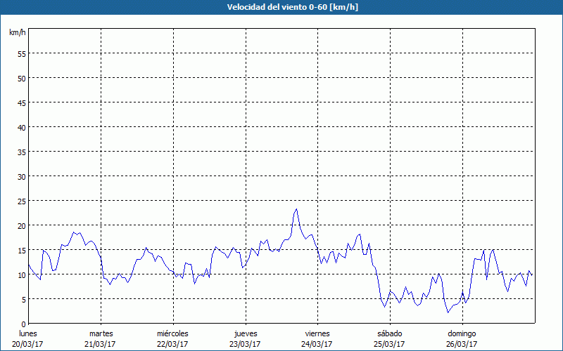This screenshot has width=563, height=351.
Task: Pick the "domingo" day label
Action: point(462,333)
